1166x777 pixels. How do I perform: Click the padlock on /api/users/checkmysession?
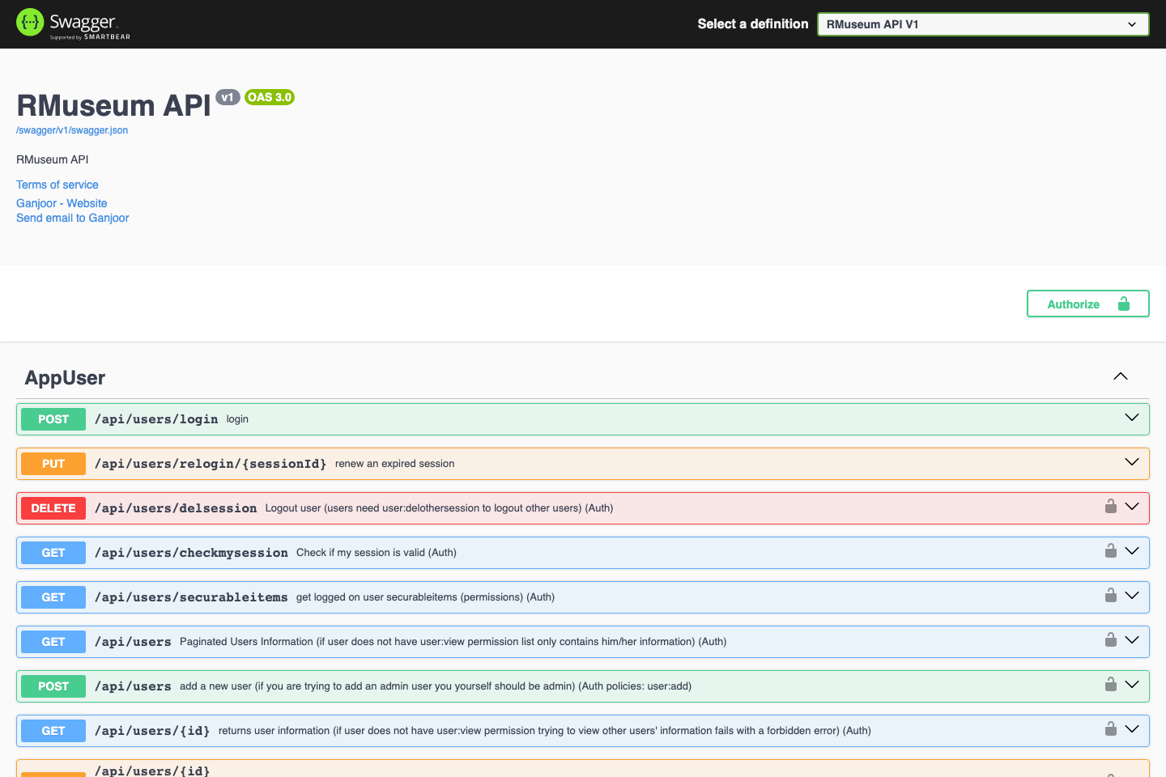1110,550
